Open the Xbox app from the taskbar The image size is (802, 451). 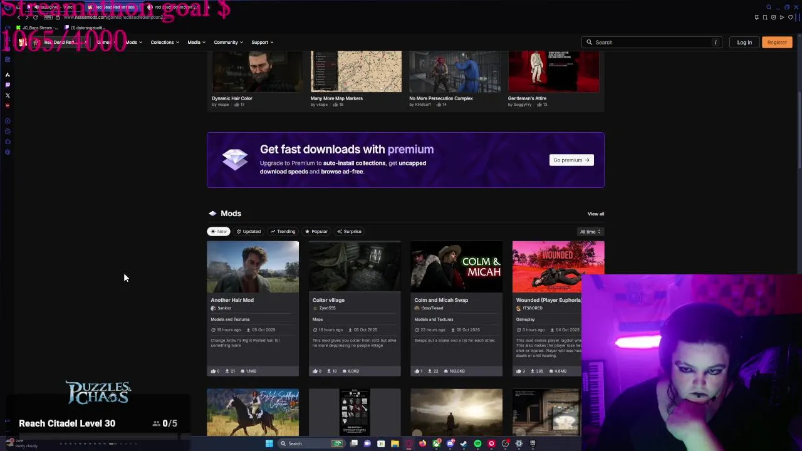click(437, 443)
